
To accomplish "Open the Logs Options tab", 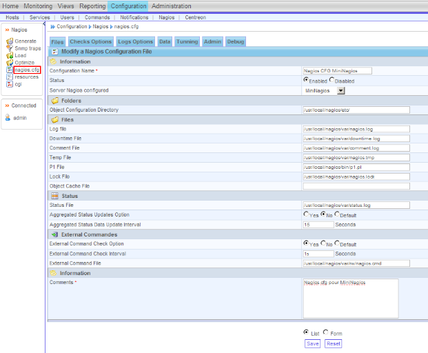I will pyautogui.click(x=135, y=42).
